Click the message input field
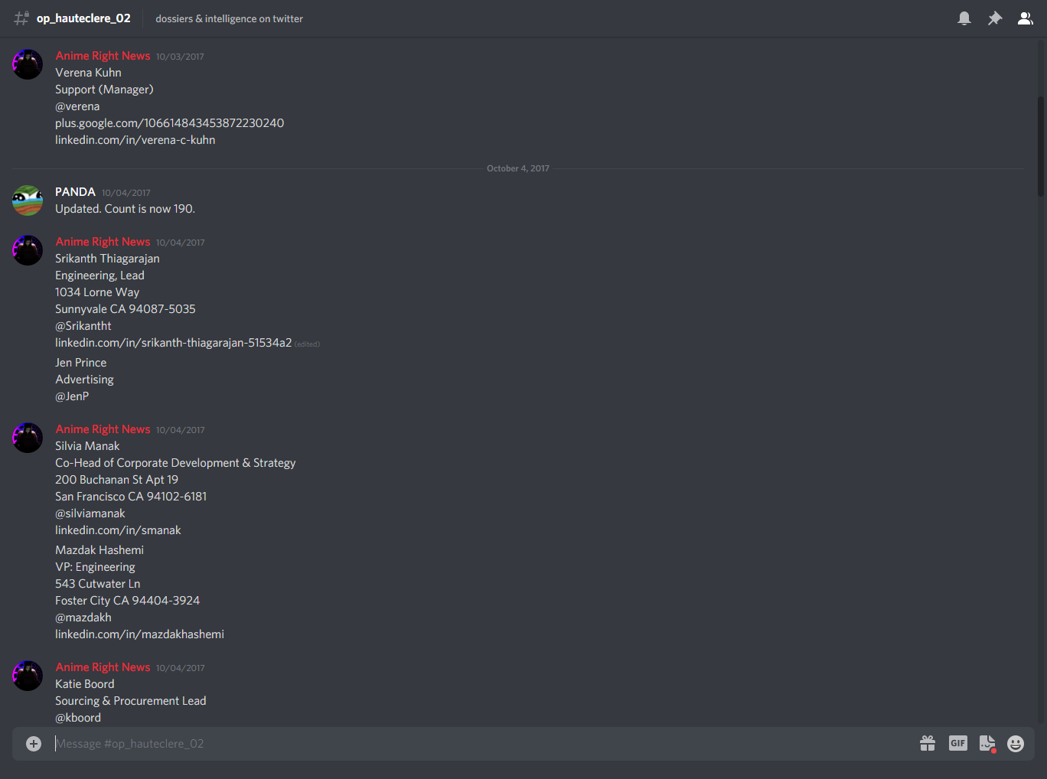Viewport: 1047px width, 779px height. (482, 744)
